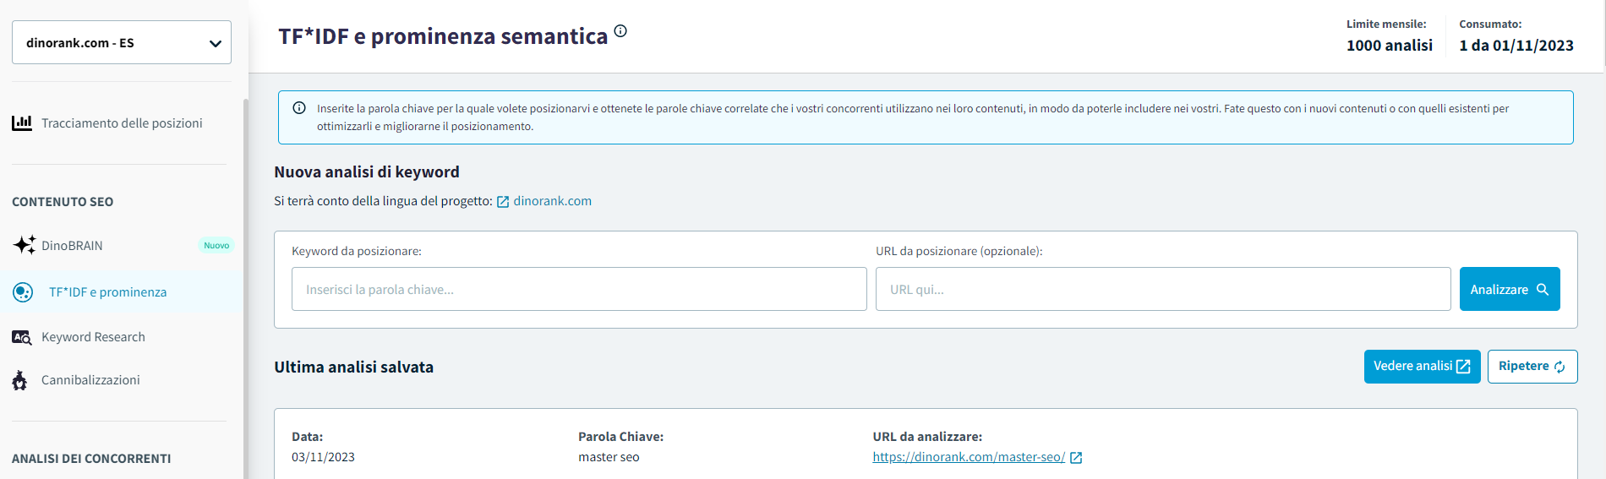
Task: Click the TF*IDF e prominenza sidebar icon
Action: [23, 292]
